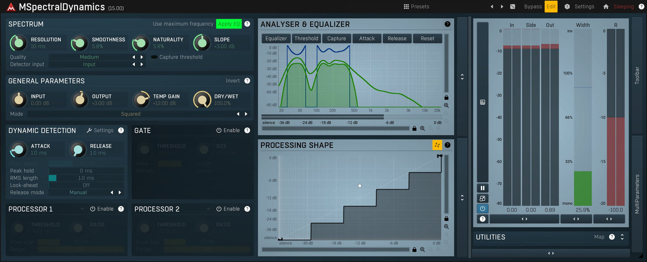Select a random preset with the dice icon
The height and width of the screenshot is (262, 647).
512,7
